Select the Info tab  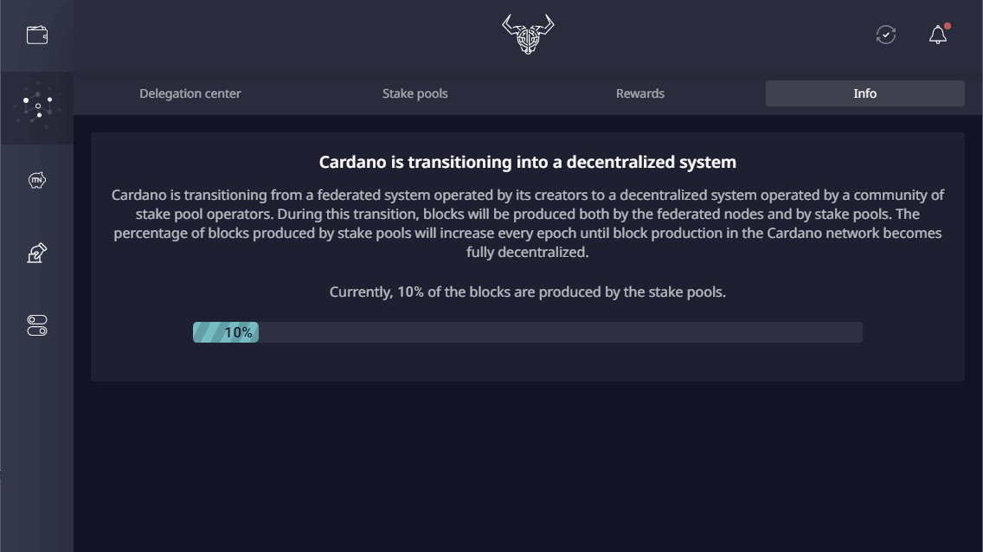coord(865,93)
